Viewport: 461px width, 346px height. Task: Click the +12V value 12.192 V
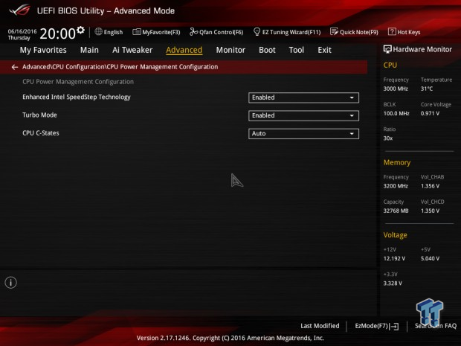(x=394, y=259)
